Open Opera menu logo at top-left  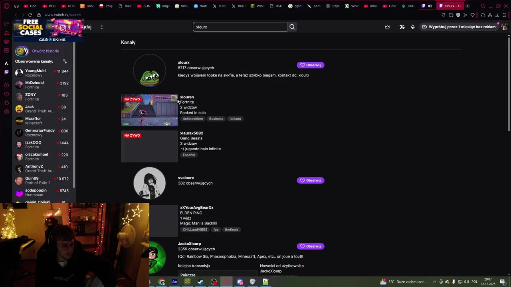(6, 6)
